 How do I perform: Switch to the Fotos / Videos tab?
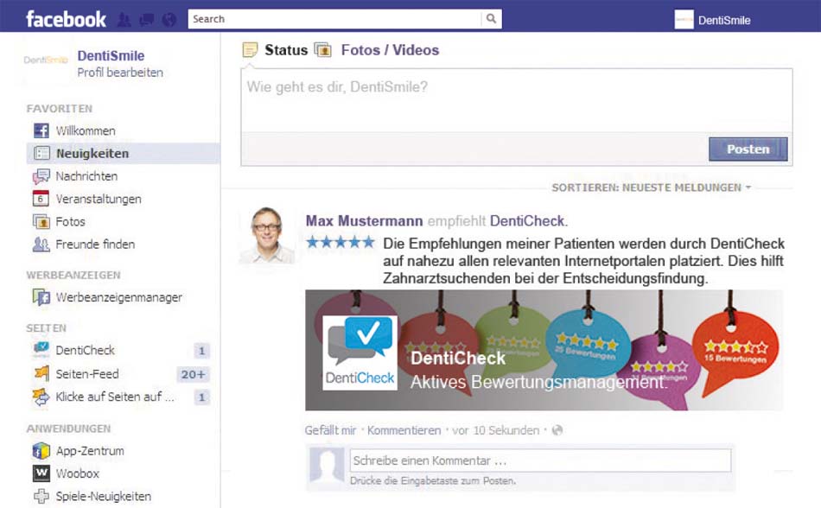tap(390, 50)
